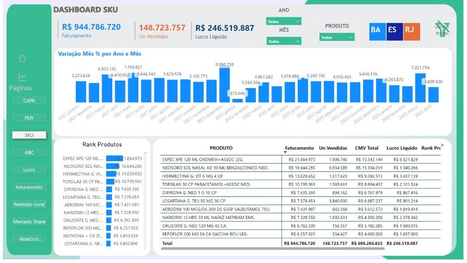Click the Faturamento R$ 944.786.720 card

pos(91,30)
